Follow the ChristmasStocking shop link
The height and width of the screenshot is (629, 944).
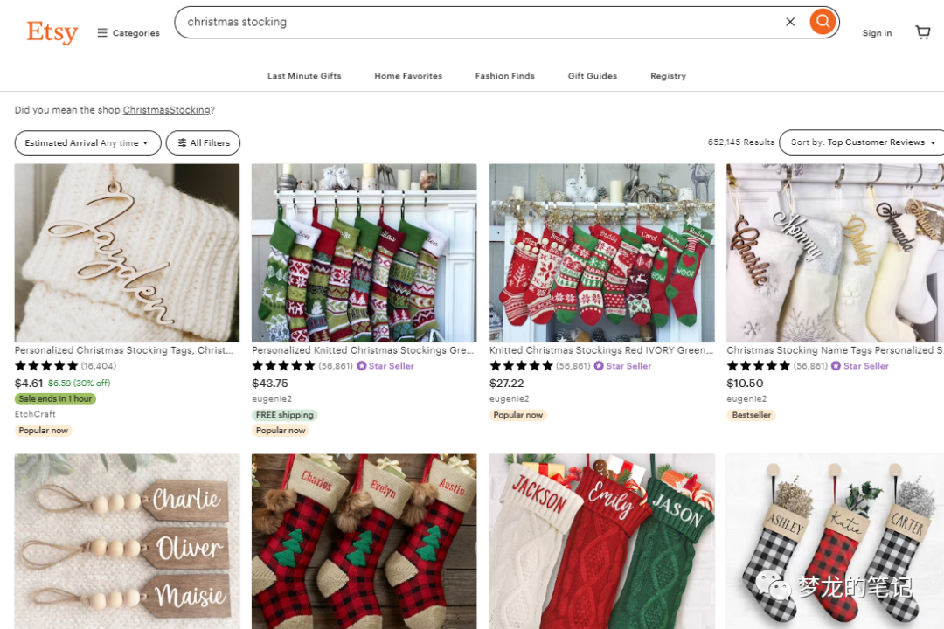click(x=167, y=110)
